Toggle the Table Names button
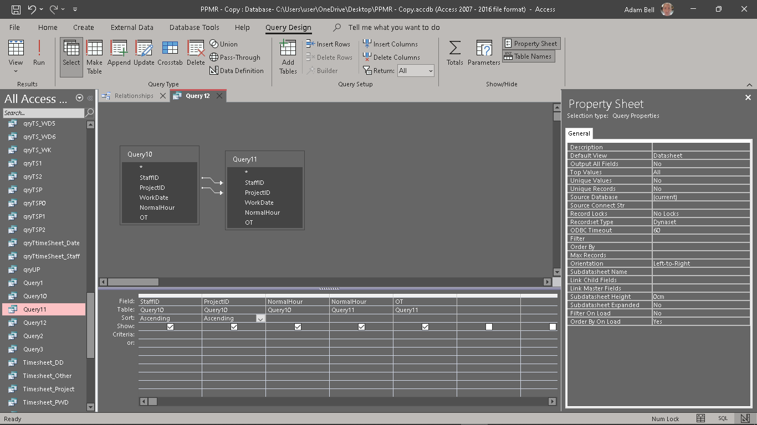The width and height of the screenshot is (757, 425). pyautogui.click(x=528, y=56)
